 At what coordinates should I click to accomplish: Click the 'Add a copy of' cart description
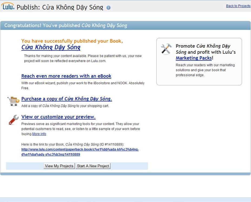pyautogui.click(x=65, y=106)
